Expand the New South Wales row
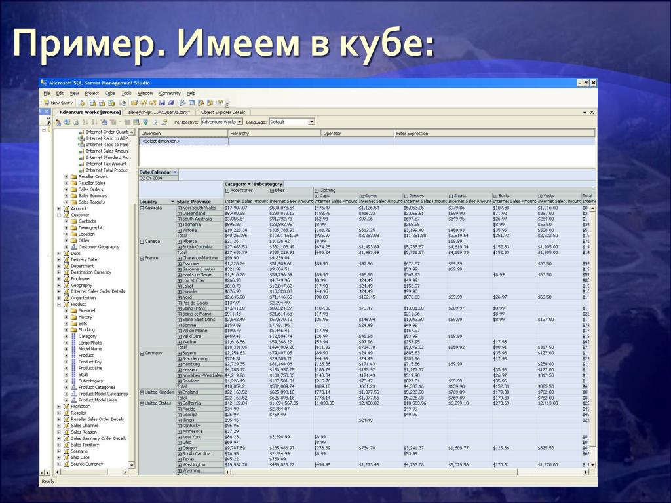Image resolution: width=671 pixels, height=503 pixels. (180, 208)
